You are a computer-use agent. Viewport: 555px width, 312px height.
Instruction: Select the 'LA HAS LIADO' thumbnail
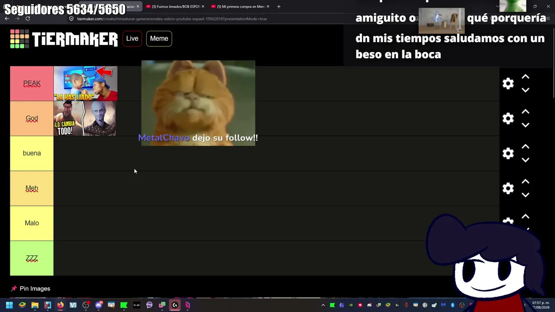click(85, 84)
